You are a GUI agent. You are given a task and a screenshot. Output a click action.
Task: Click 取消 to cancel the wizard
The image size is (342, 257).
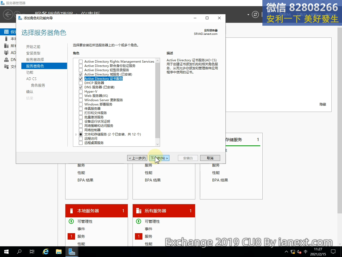tap(210, 158)
